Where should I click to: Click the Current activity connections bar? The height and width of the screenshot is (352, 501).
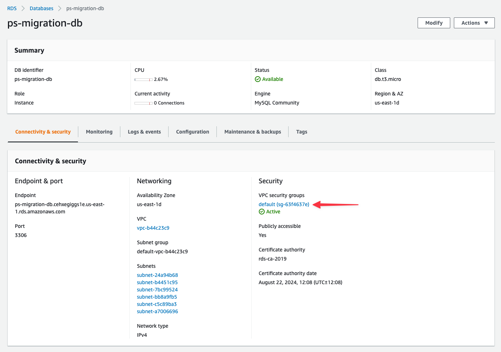pos(144,103)
